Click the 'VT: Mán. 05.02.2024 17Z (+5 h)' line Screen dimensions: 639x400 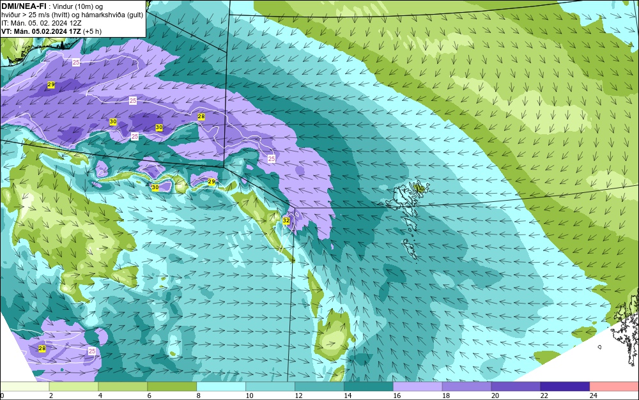51,31
